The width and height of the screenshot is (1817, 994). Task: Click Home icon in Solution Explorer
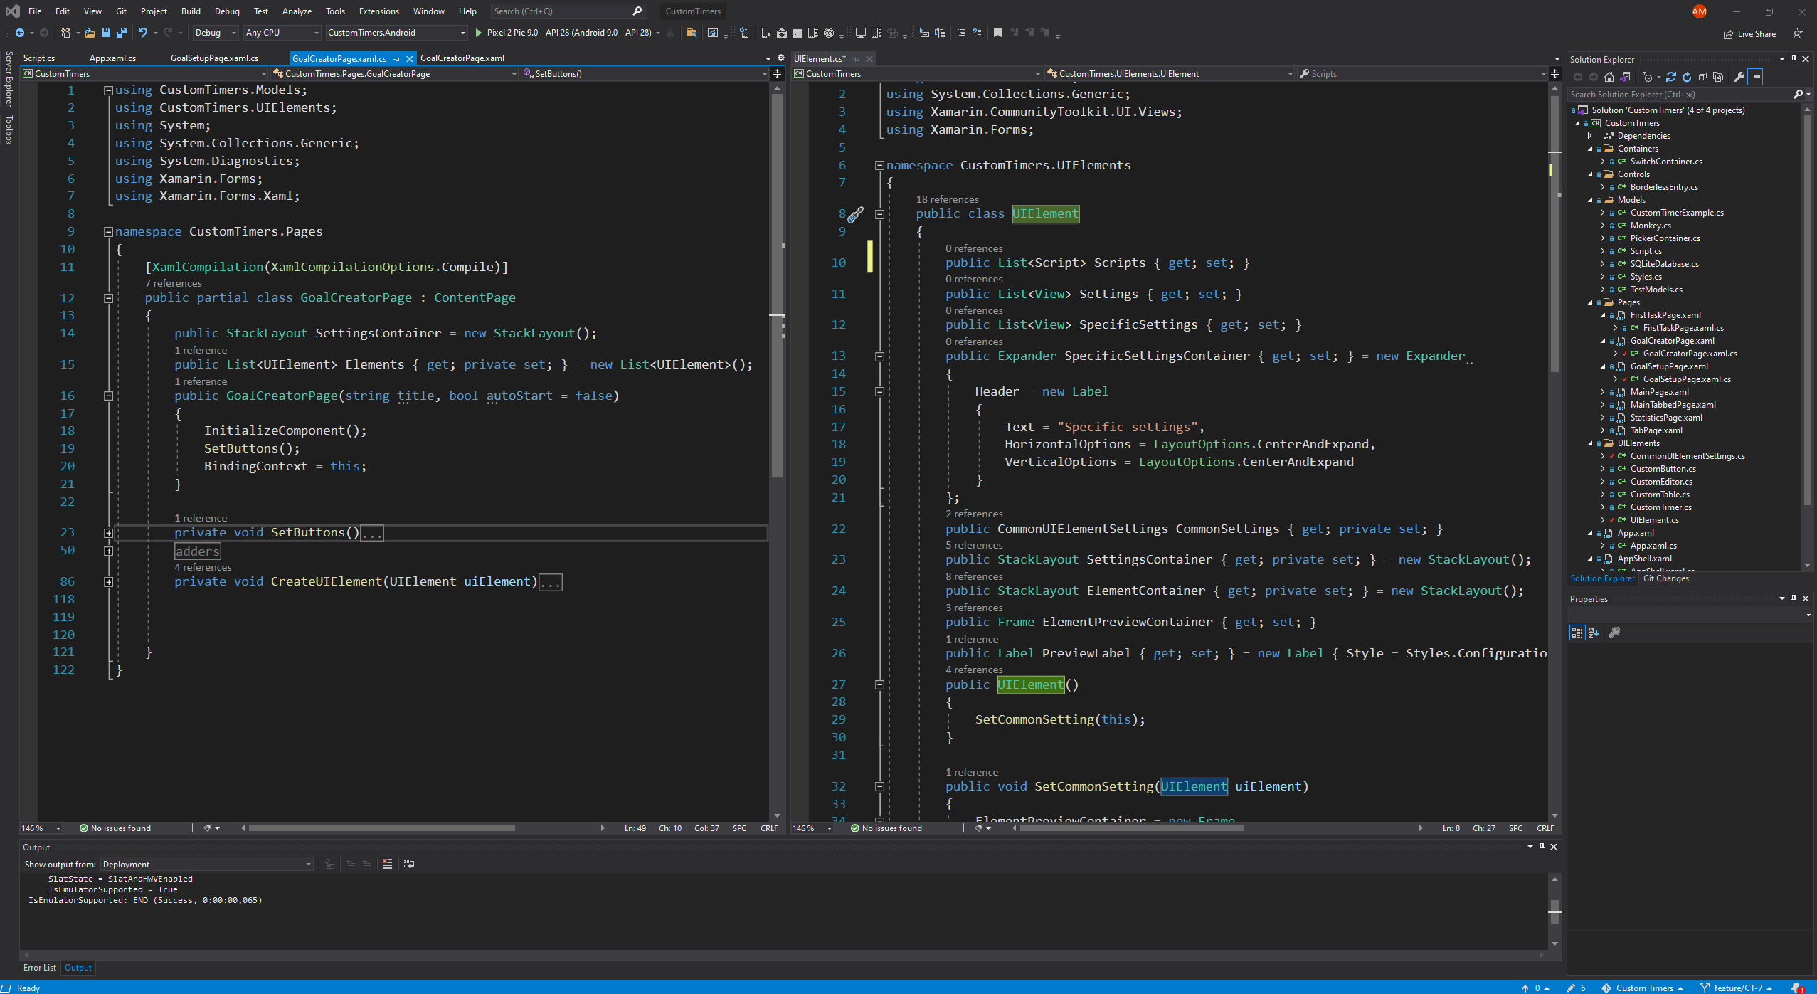(x=1609, y=77)
